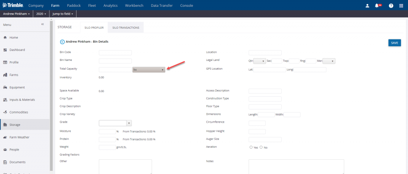Click the Twp input field
The height and width of the screenshot is (174, 408).
(x=294, y=61)
